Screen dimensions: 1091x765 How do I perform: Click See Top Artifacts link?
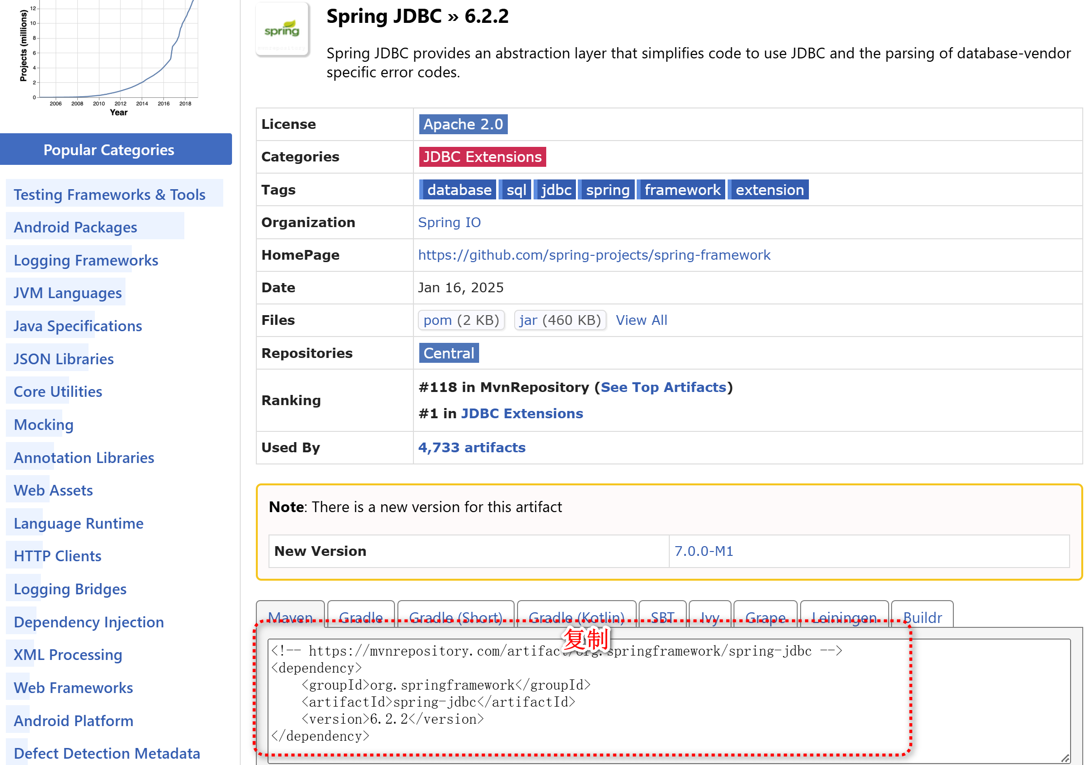tap(663, 387)
